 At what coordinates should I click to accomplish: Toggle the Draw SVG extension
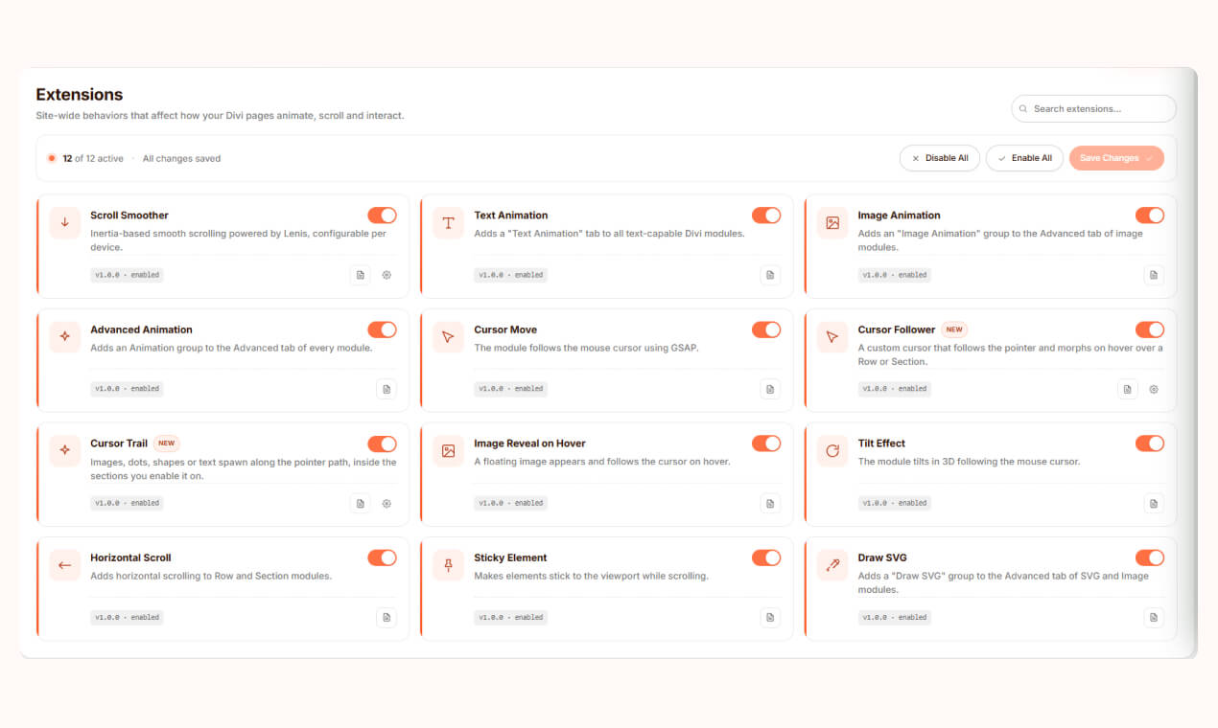1150,557
